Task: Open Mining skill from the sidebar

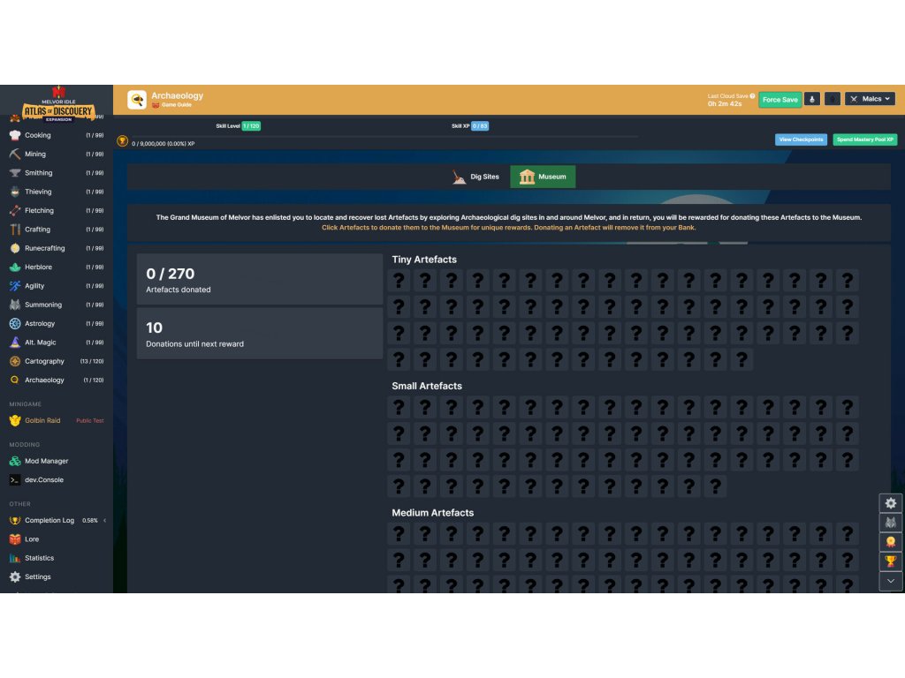Action: point(35,154)
